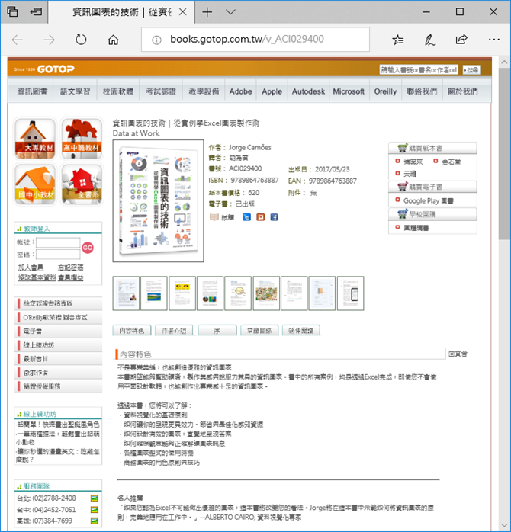Click the address bar URL field
Image resolution: width=511 pixels, height=532 pixels.
(256, 40)
